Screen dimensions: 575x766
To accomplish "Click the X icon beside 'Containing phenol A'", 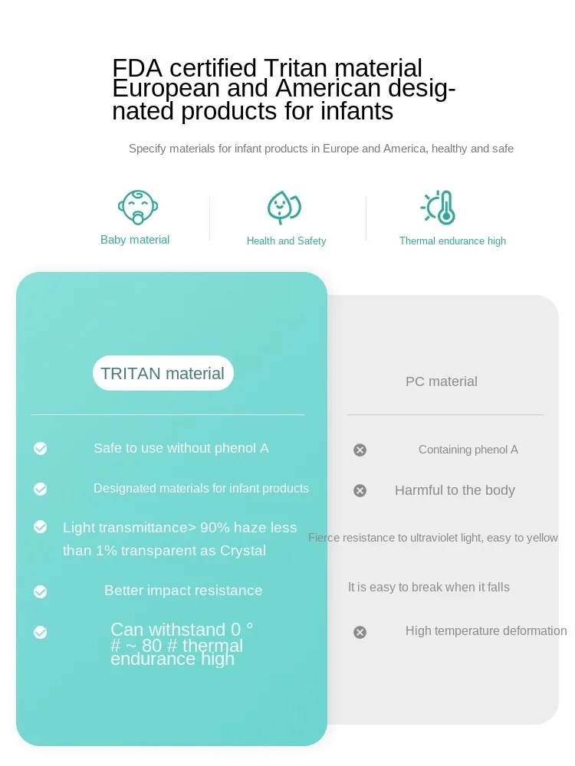I will point(360,450).
